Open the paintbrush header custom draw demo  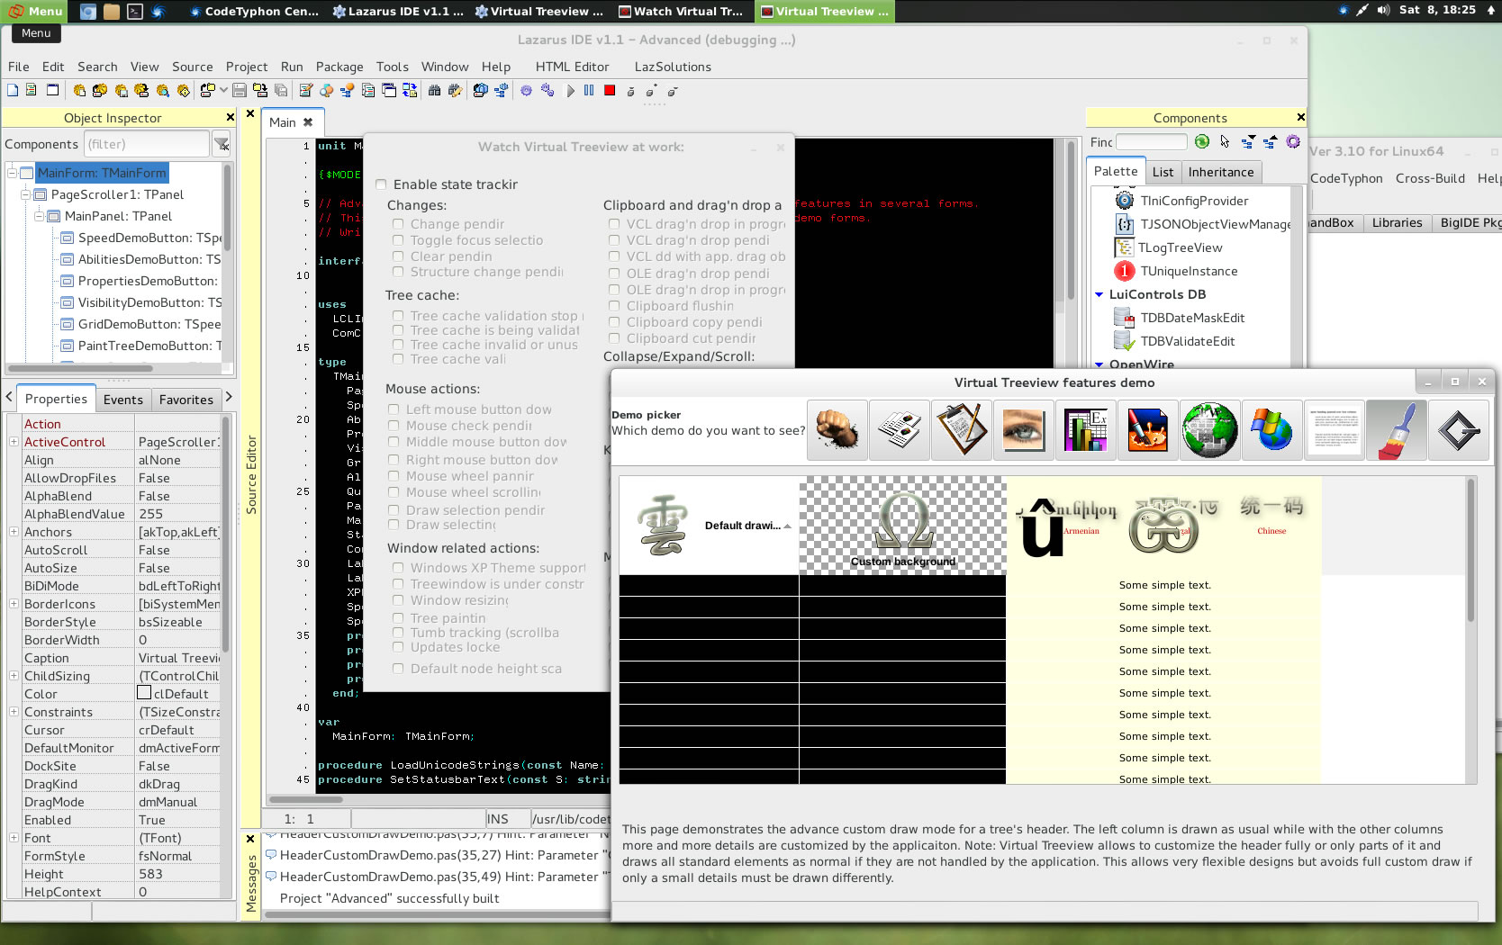point(1397,430)
